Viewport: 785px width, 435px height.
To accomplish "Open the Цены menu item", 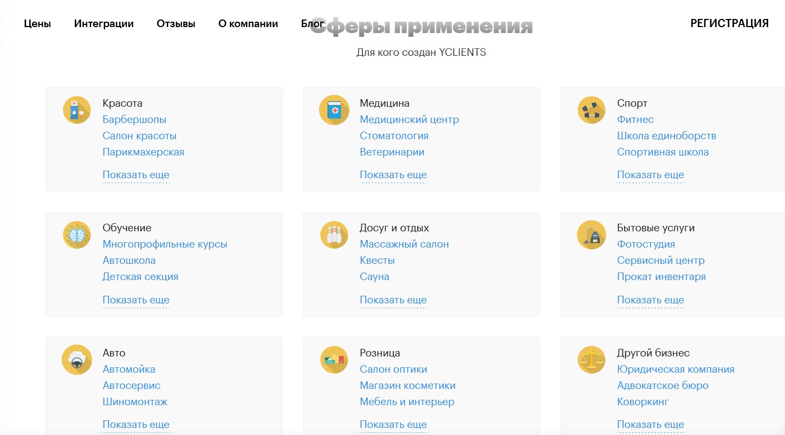I will 37,24.
